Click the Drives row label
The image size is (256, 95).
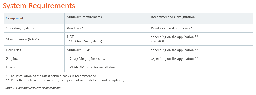pos(11,67)
